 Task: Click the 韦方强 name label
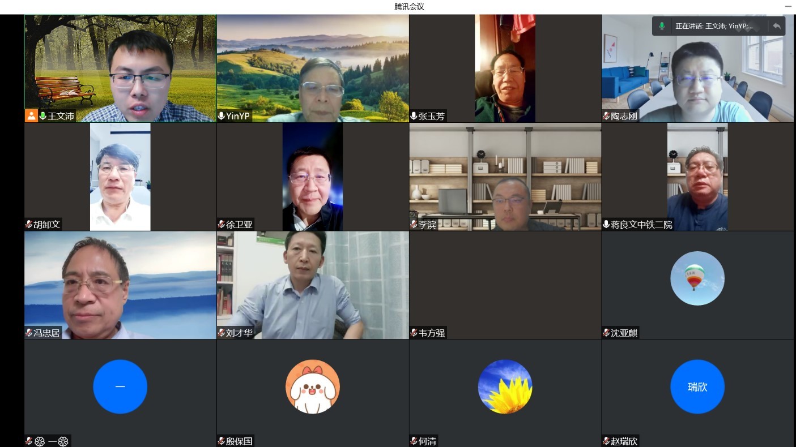pos(432,333)
